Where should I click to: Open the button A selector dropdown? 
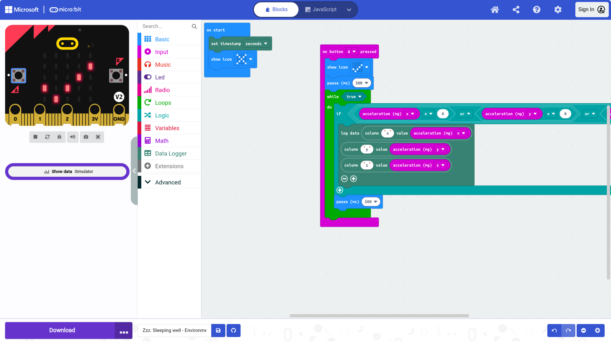pos(351,52)
